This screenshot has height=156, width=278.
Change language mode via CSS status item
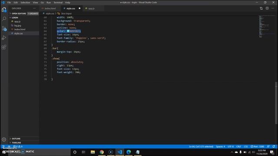click(246, 146)
